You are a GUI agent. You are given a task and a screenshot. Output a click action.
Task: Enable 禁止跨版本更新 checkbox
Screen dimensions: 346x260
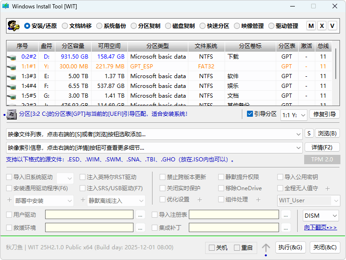162,177
